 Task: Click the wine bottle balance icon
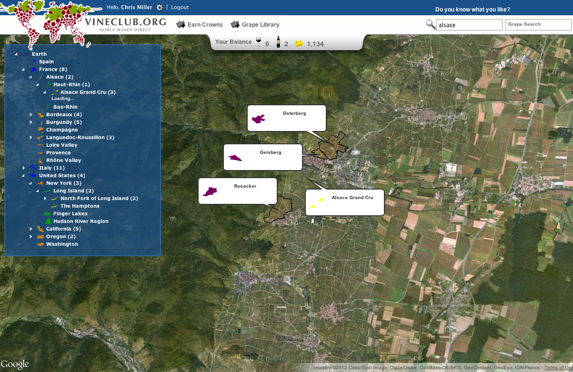[278, 42]
